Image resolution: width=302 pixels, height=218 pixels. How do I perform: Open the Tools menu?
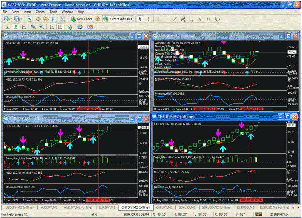point(53,12)
